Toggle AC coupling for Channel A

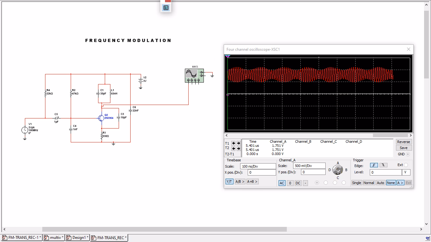282,183
